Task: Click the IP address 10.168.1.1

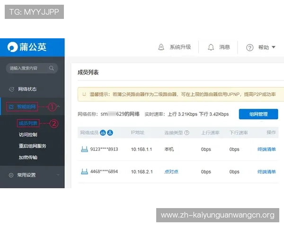Action: [x=142, y=149]
